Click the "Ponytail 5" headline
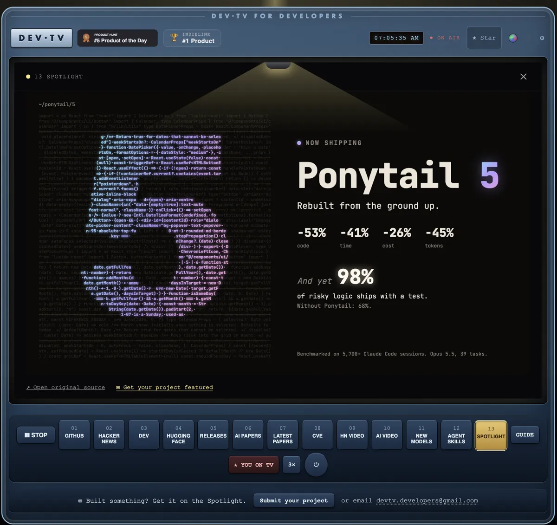 pyautogui.click(x=398, y=175)
